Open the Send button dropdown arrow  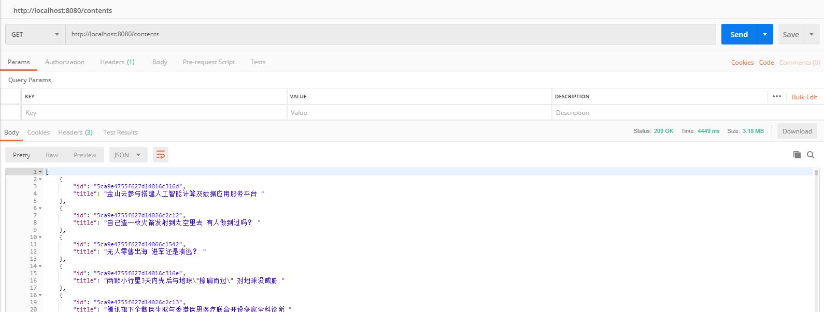pyautogui.click(x=764, y=34)
